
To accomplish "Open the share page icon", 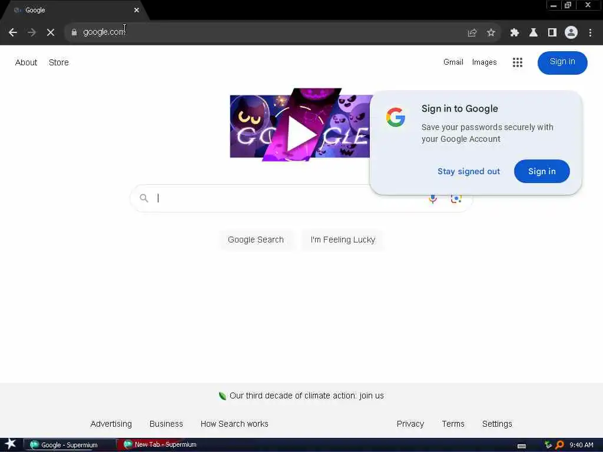I will [x=472, y=33].
